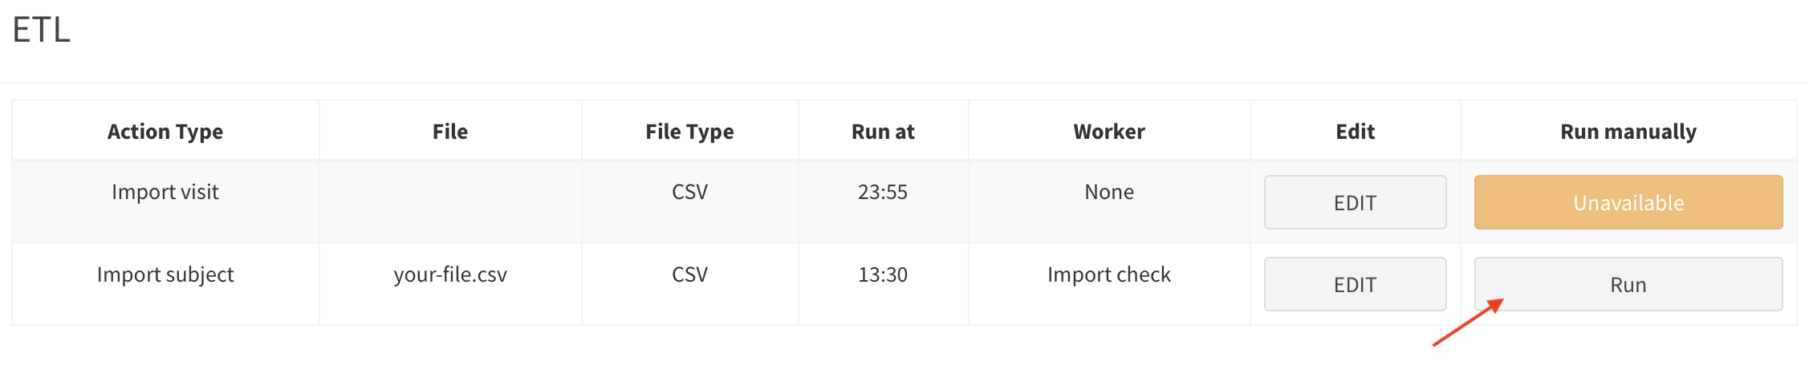Screen dimensions: 1809x382
Task: Click the 13:30 run time cell
Action: click(883, 274)
